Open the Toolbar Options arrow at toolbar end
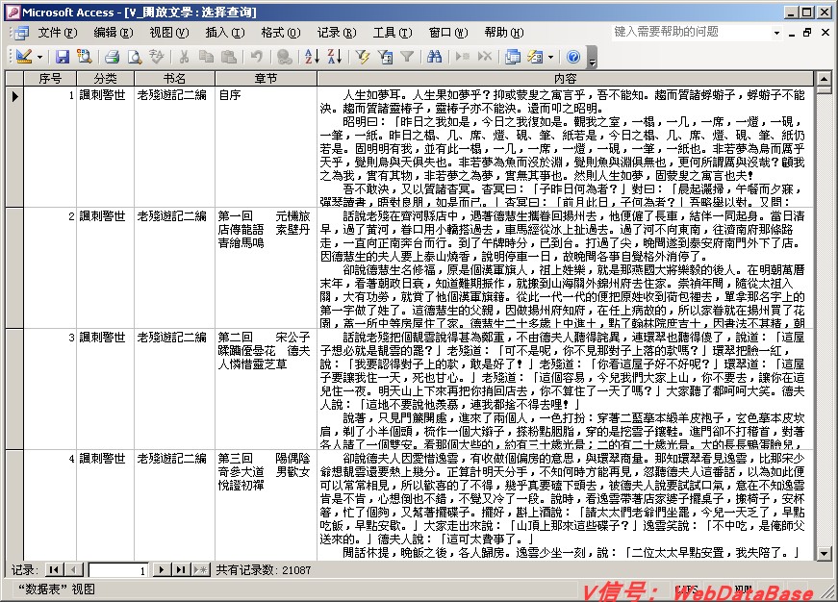This screenshot has width=838, height=602. 592,57
